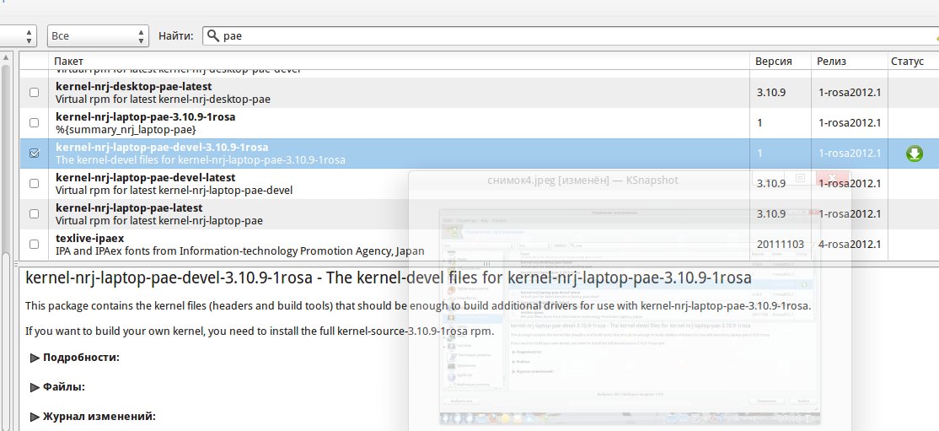Image resolution: width=939 pixels, height=431 pixels.
Task: Click release "1-rosa2012.1" of kernel-nrj-laptop-pae-3.10.9-1rosa row
Action: 850,123
